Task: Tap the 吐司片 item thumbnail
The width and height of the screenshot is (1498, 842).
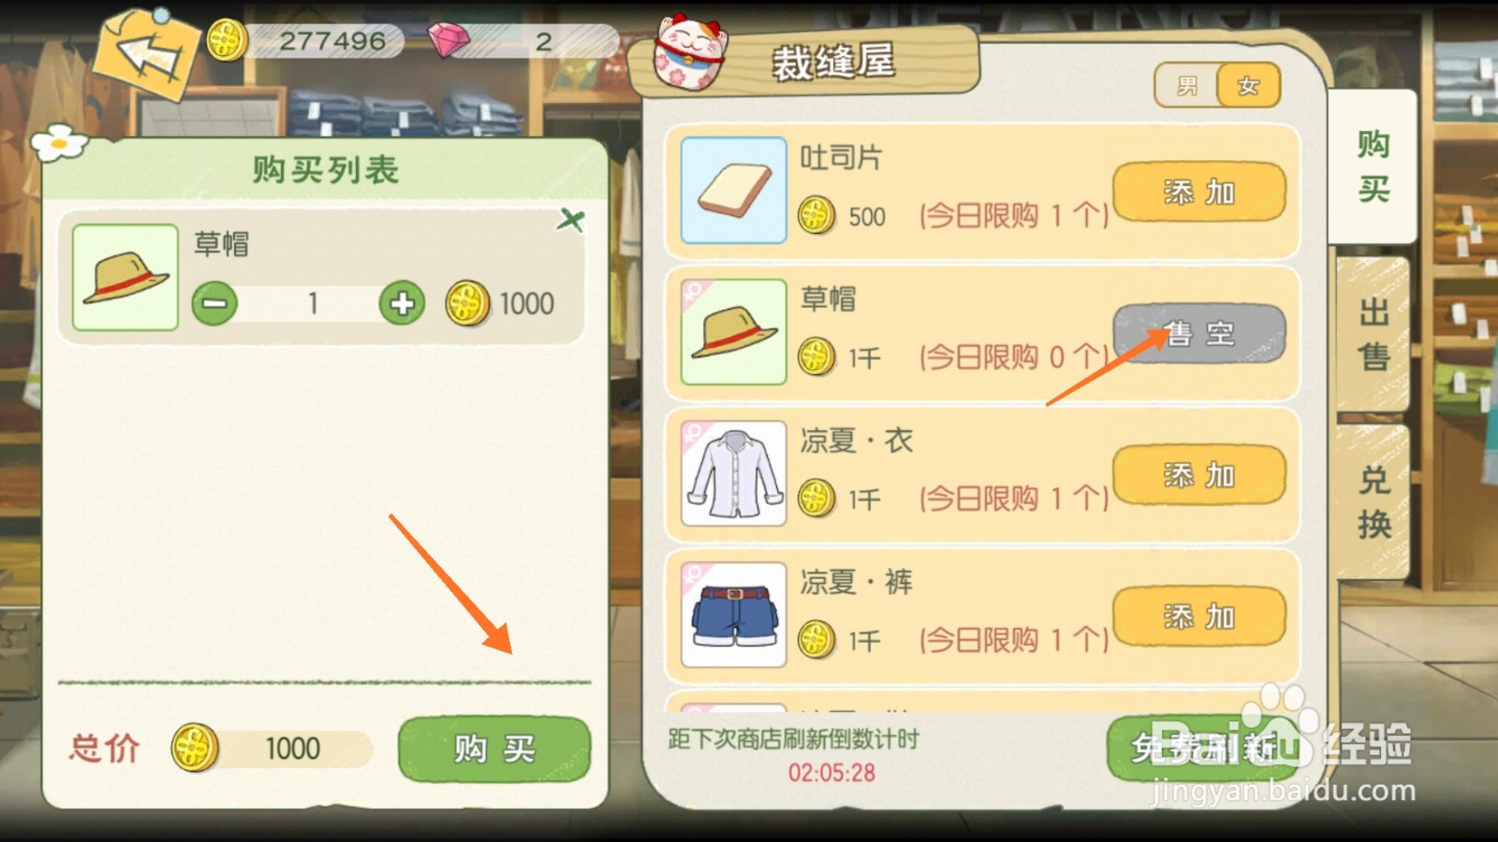Action: pos(733,190)
